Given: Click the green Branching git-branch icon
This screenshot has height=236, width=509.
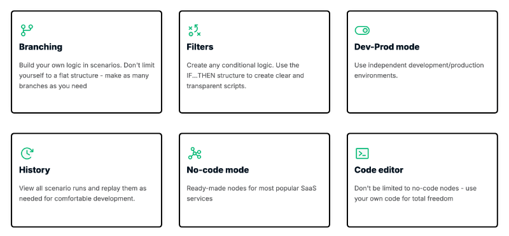Looking at the screenshot, I should pyautogui.click(x=27, y=30).
